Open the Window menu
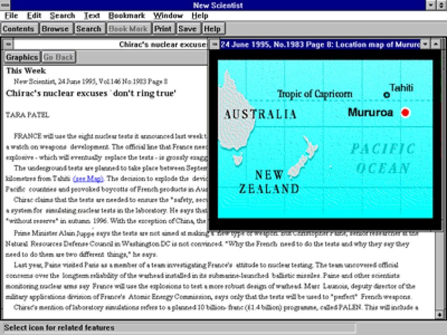 (168, 16)
